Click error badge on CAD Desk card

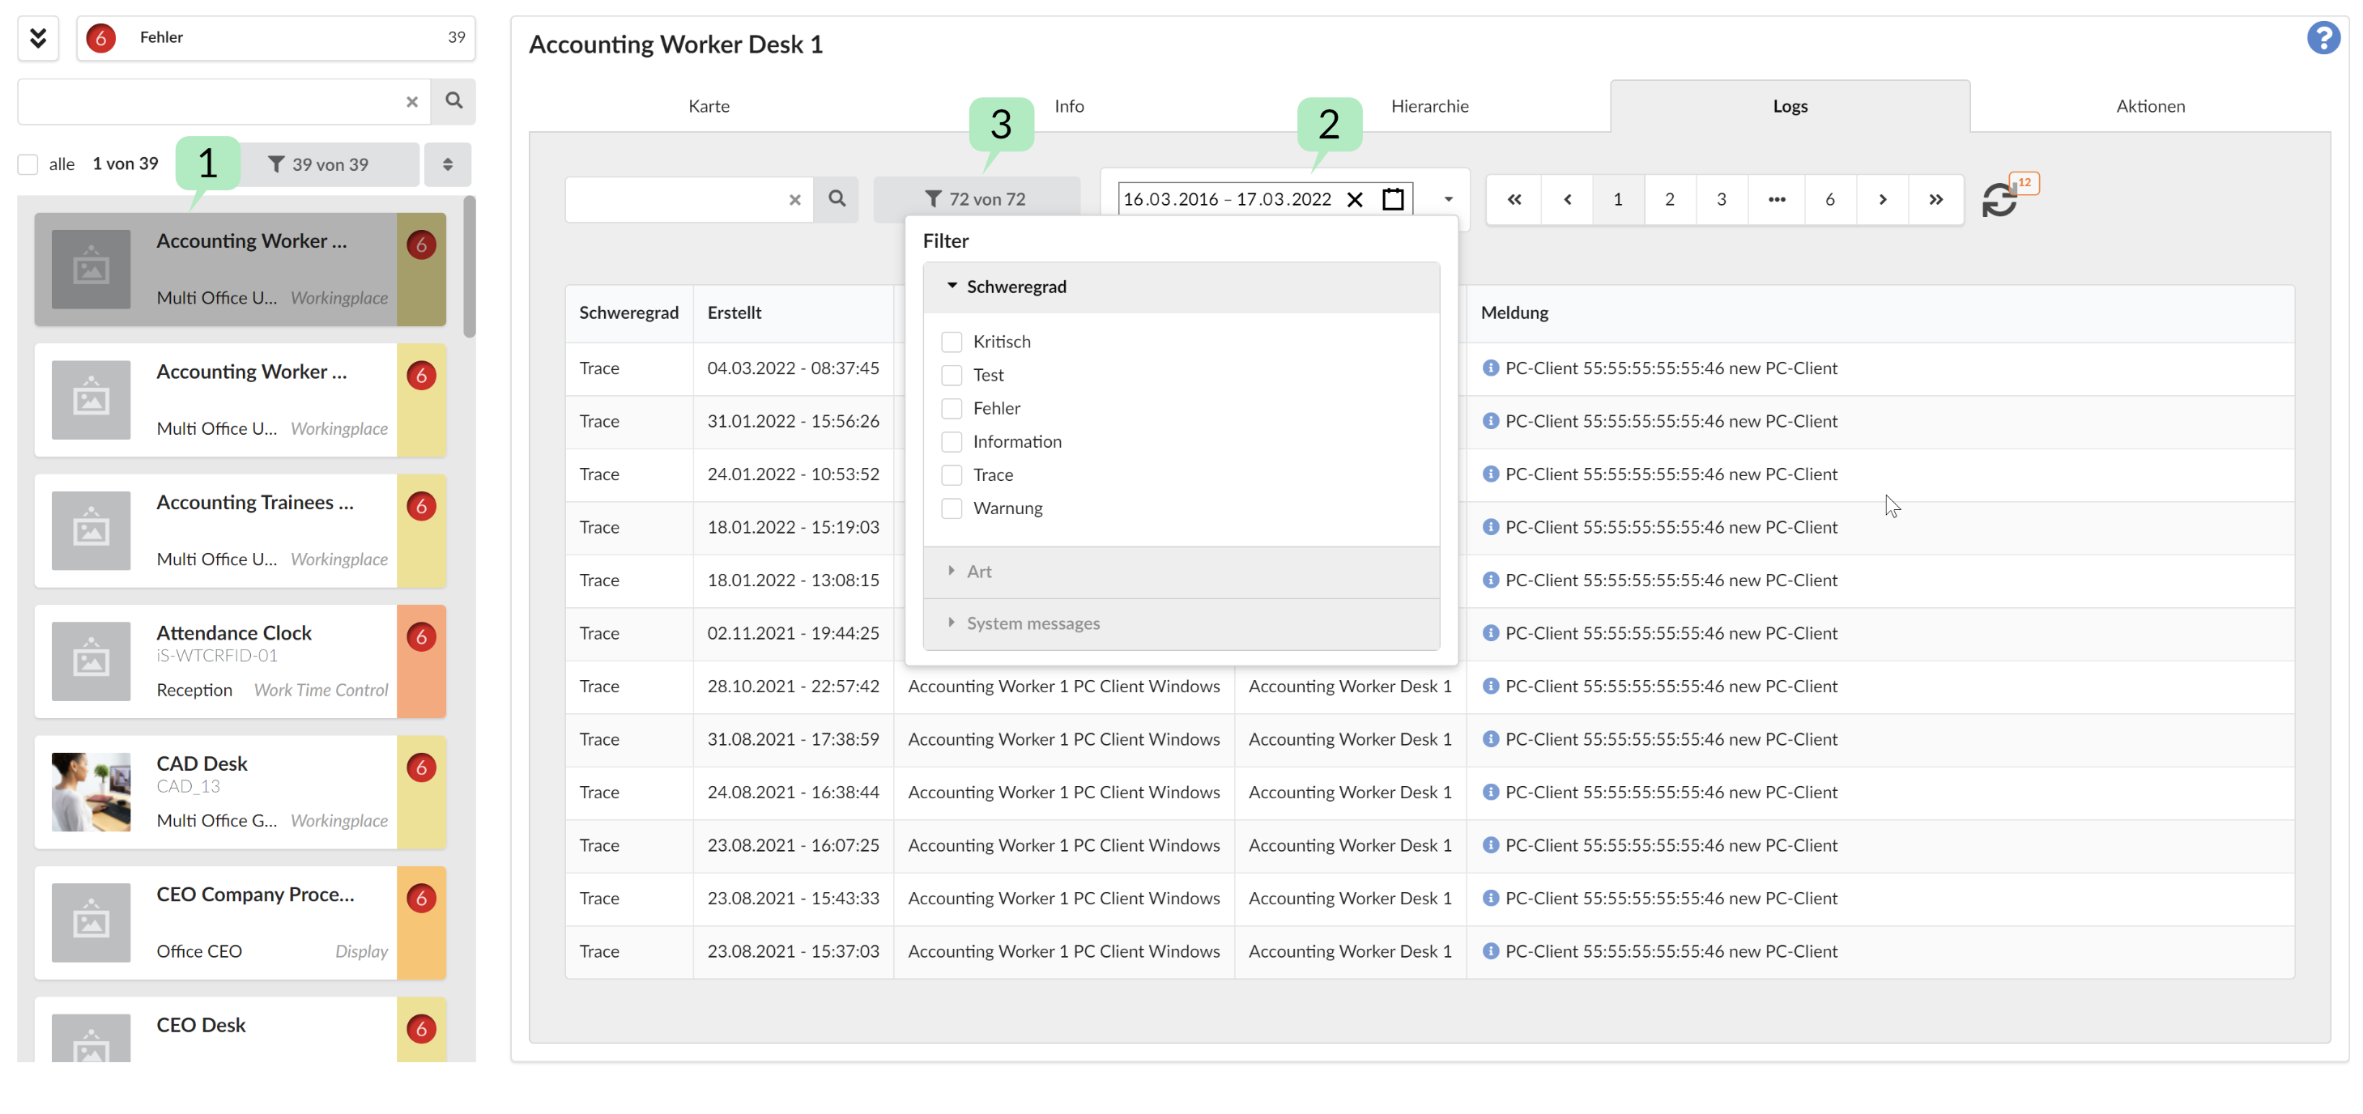pos(421,767)
